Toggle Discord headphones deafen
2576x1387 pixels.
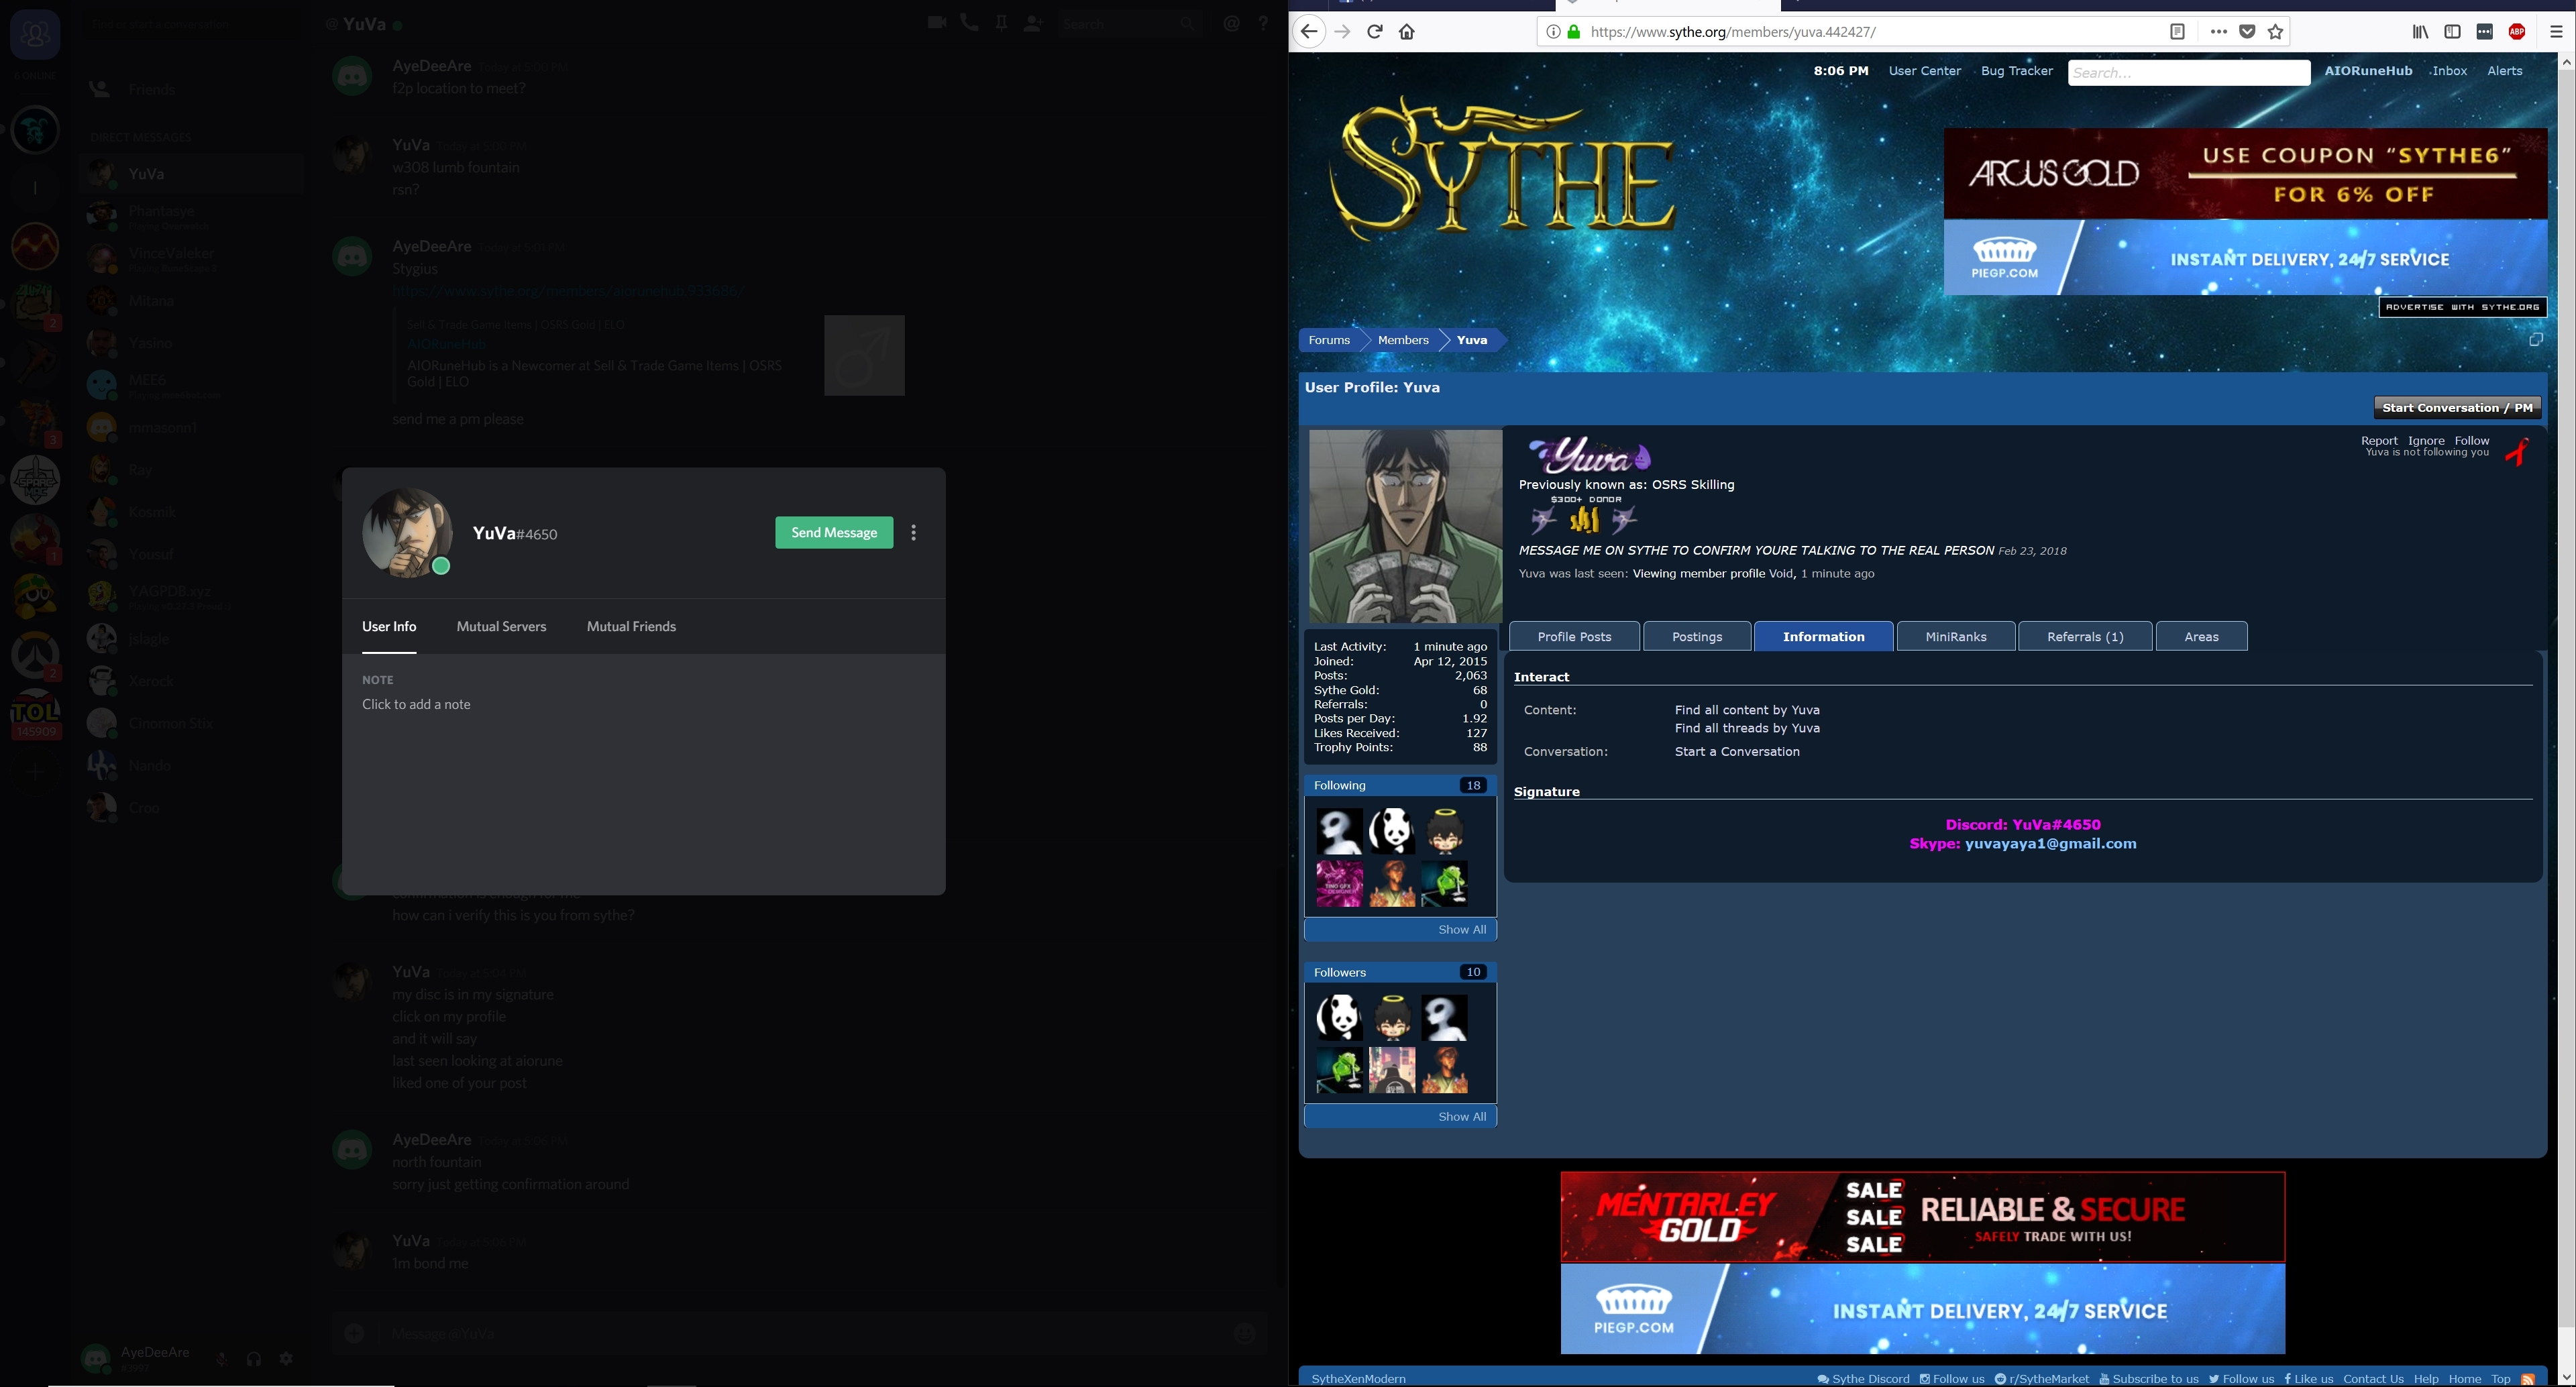[x=254, y=1359]
